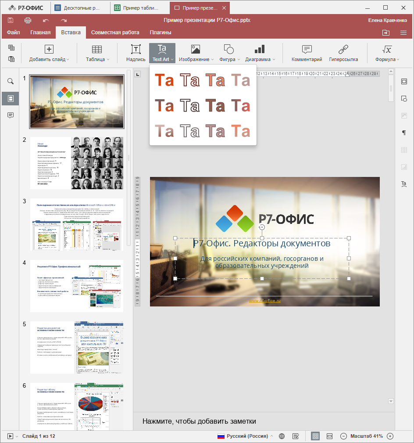The image size is (414, 443).
Task: Click the notes field Нажмите, чтобы добавить заметки
Action: tap(199, 421)
